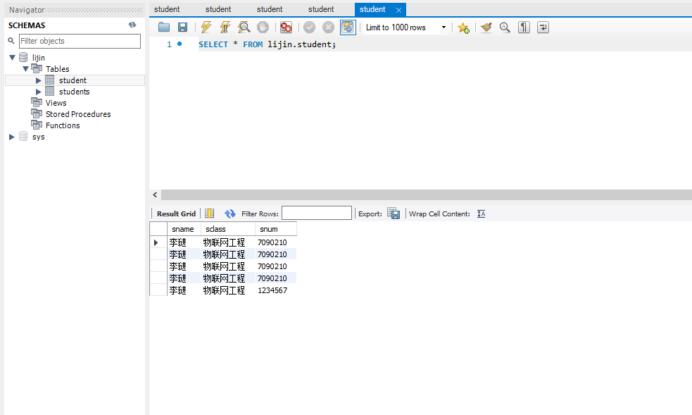Screen dimensions: 692x415
Task: Sort by snum column header
Action: click(275, 229)
